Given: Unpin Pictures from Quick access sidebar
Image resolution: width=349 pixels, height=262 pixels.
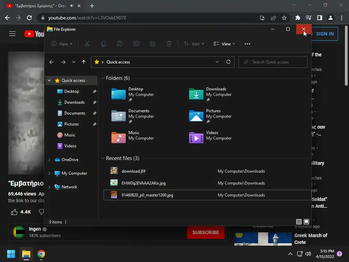Looking at the screenshot, I should coord(94,124).
